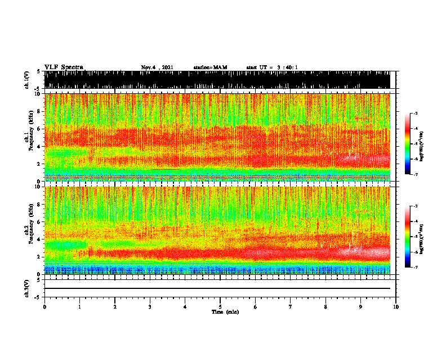This screenshot has width=446, height=344.
Task: Click the time axis tick label "5"
Action: point(220,307)
